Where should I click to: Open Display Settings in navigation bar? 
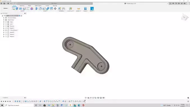pyautogui.click(x=98, y=98)
